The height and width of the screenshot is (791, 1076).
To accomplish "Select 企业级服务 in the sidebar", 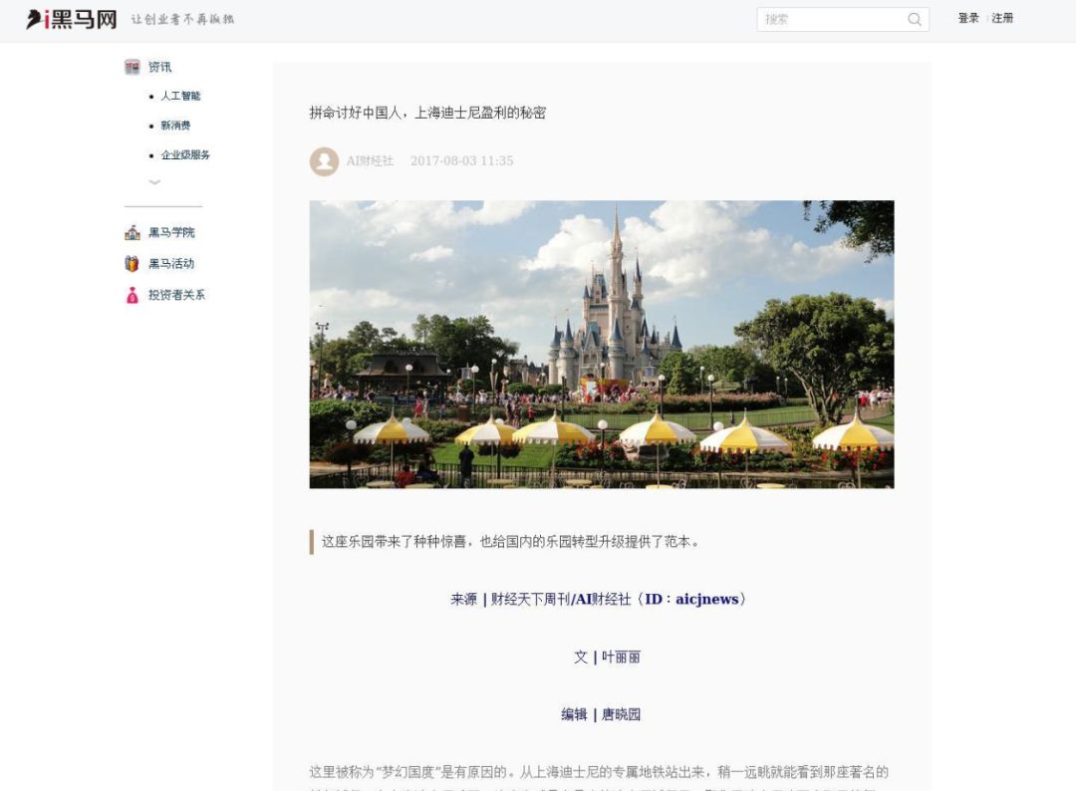I will (185, 155).
